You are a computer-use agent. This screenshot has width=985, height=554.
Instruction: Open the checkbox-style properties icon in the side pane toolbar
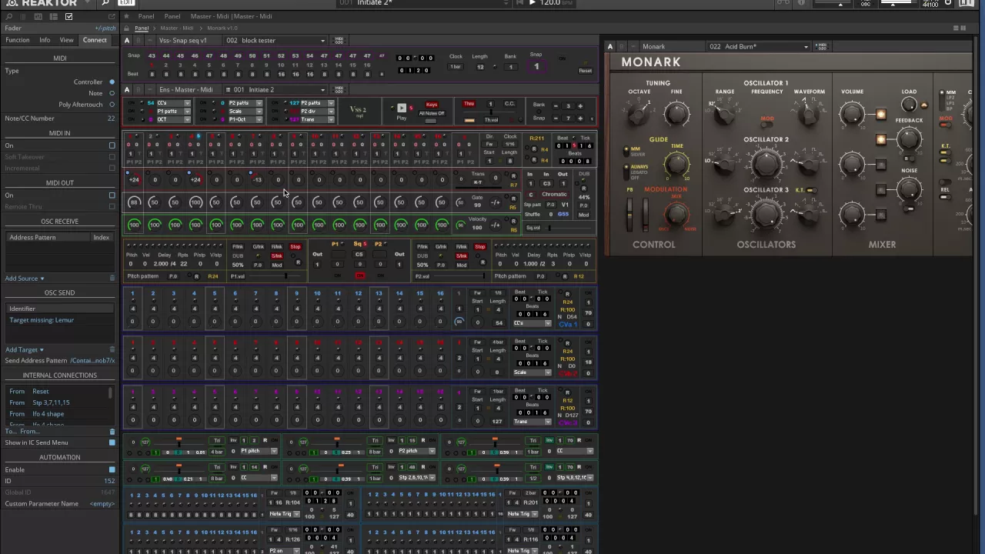tap(68, 16)
